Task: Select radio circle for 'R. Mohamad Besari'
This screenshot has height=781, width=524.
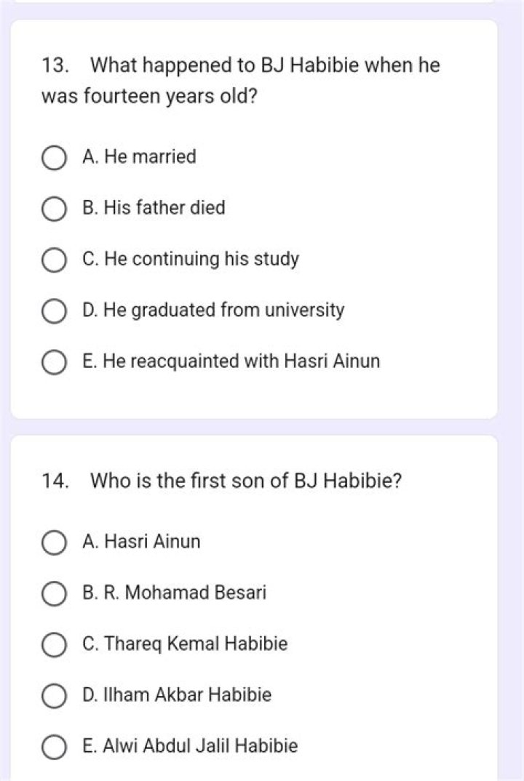Action: pyautogui.click(x=54, y=593)
